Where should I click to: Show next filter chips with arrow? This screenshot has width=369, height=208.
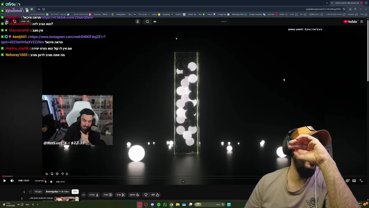tap(24, 192)
